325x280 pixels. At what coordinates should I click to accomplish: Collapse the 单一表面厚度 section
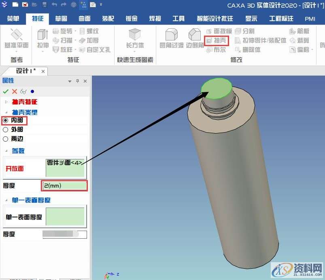pos(6,199)
